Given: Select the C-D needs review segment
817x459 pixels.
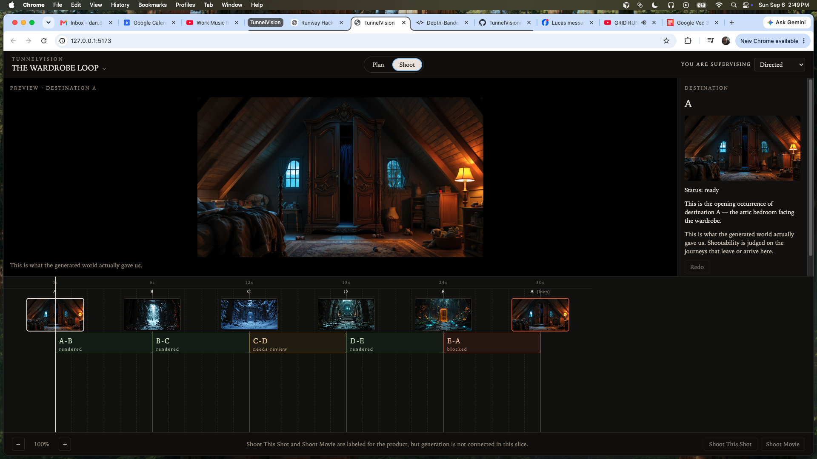Looking at the screenshot, I should pyautogui.click(x=297, y=343).
